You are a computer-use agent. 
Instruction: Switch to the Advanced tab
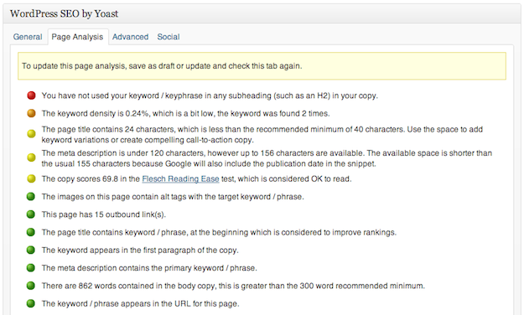coord(130,37)
